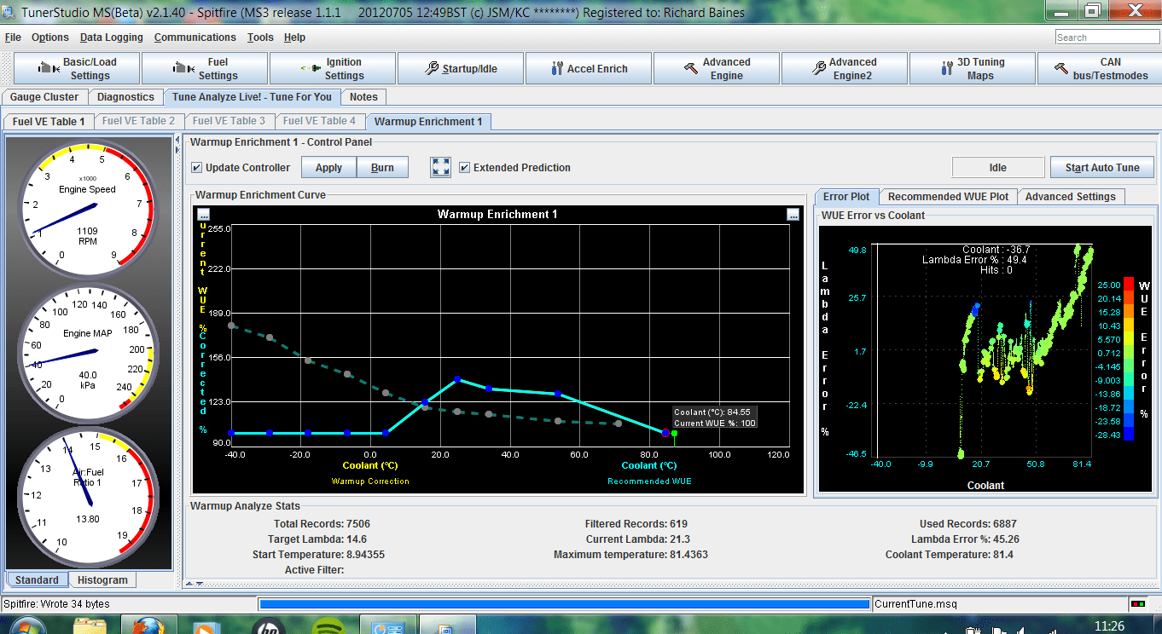Open the Tools menu
This screenshot has width=1162, height=634.
[x=260, y=37]
